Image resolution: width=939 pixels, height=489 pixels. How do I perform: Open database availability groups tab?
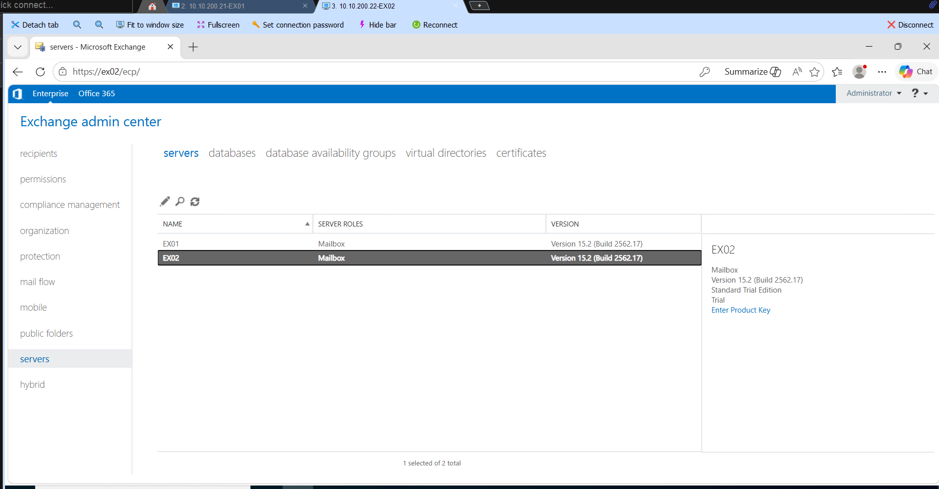pyautogui.click(x=331, y=153)
